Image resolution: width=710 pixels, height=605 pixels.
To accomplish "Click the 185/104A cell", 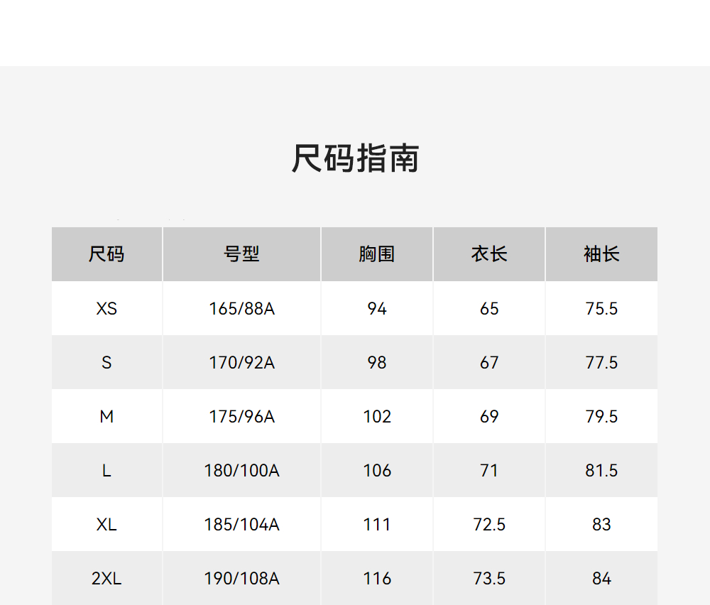I will click(x=242, y=524).
